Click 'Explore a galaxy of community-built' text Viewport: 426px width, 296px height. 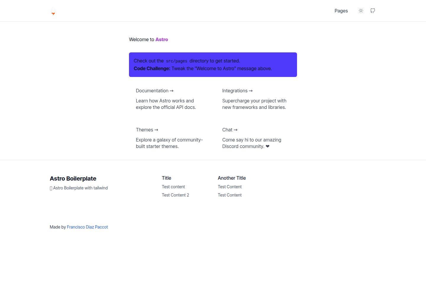[x=169, y=143]
